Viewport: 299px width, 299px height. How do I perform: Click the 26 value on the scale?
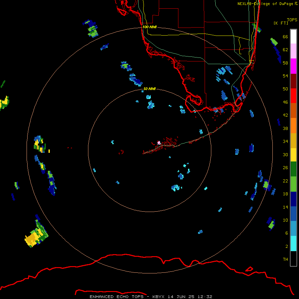point(285,168)
